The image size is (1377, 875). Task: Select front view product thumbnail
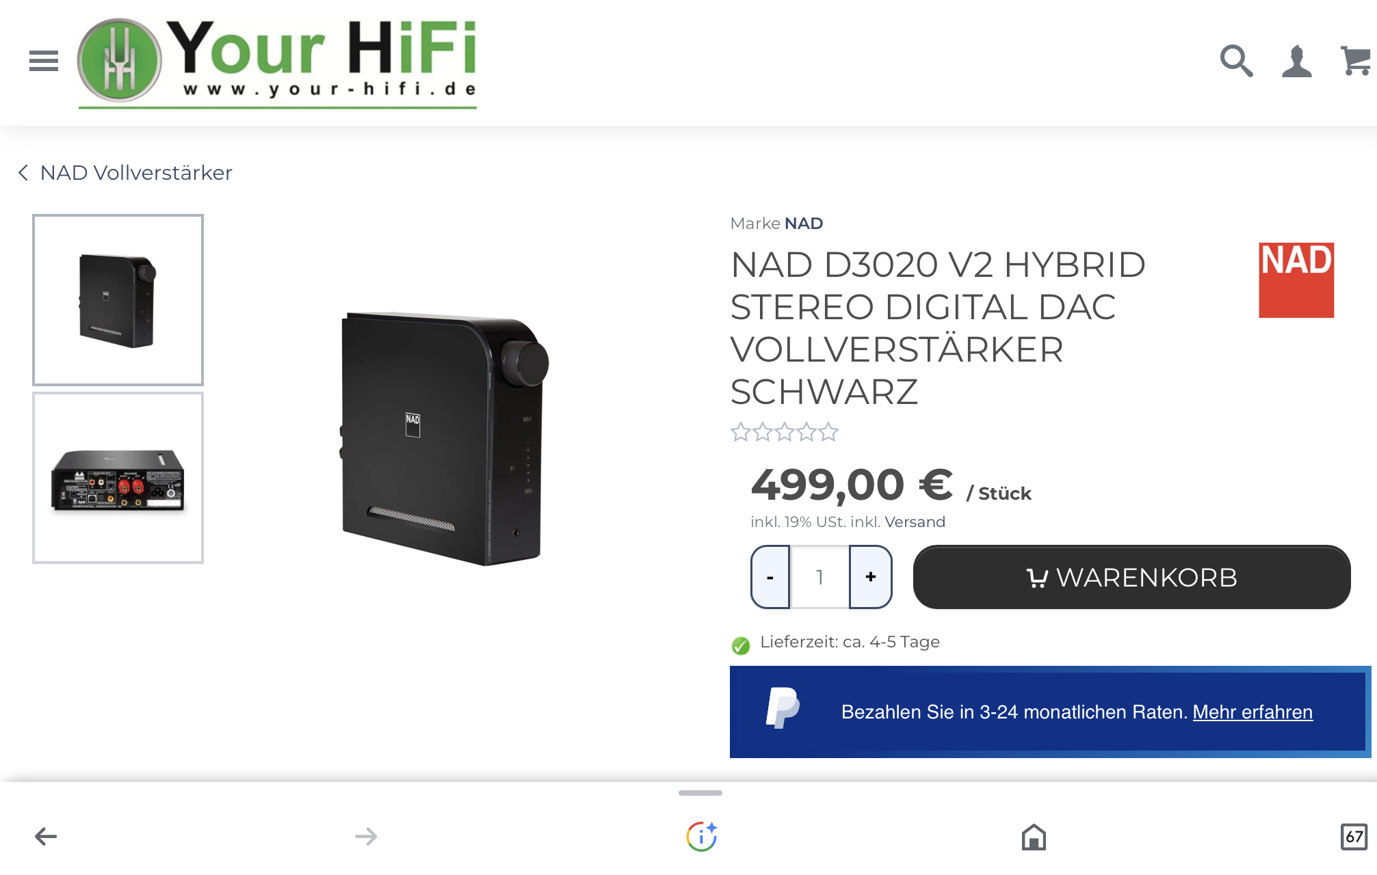118,300
